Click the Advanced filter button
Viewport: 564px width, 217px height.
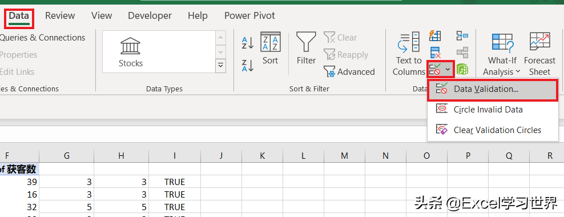click(x=349, y=71)
